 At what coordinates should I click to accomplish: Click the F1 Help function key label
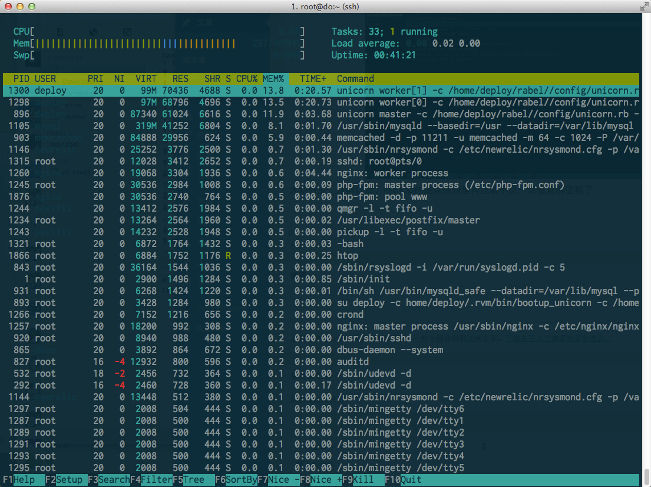tap(19, 479)
